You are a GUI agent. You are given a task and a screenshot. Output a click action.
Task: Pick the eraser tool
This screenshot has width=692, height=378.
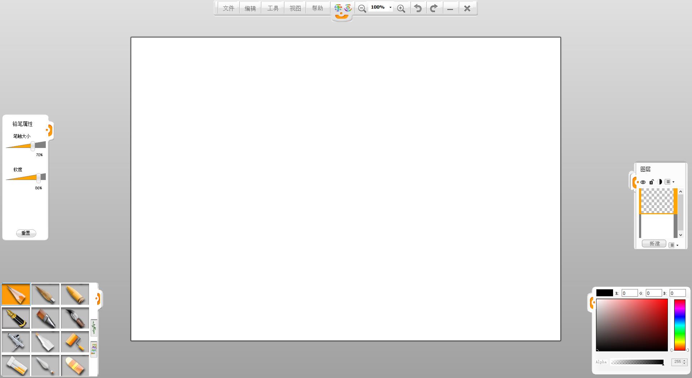[x=75, y=365]
